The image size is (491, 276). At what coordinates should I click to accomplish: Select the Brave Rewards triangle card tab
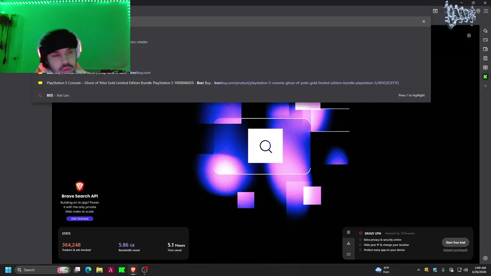(348, 243)
